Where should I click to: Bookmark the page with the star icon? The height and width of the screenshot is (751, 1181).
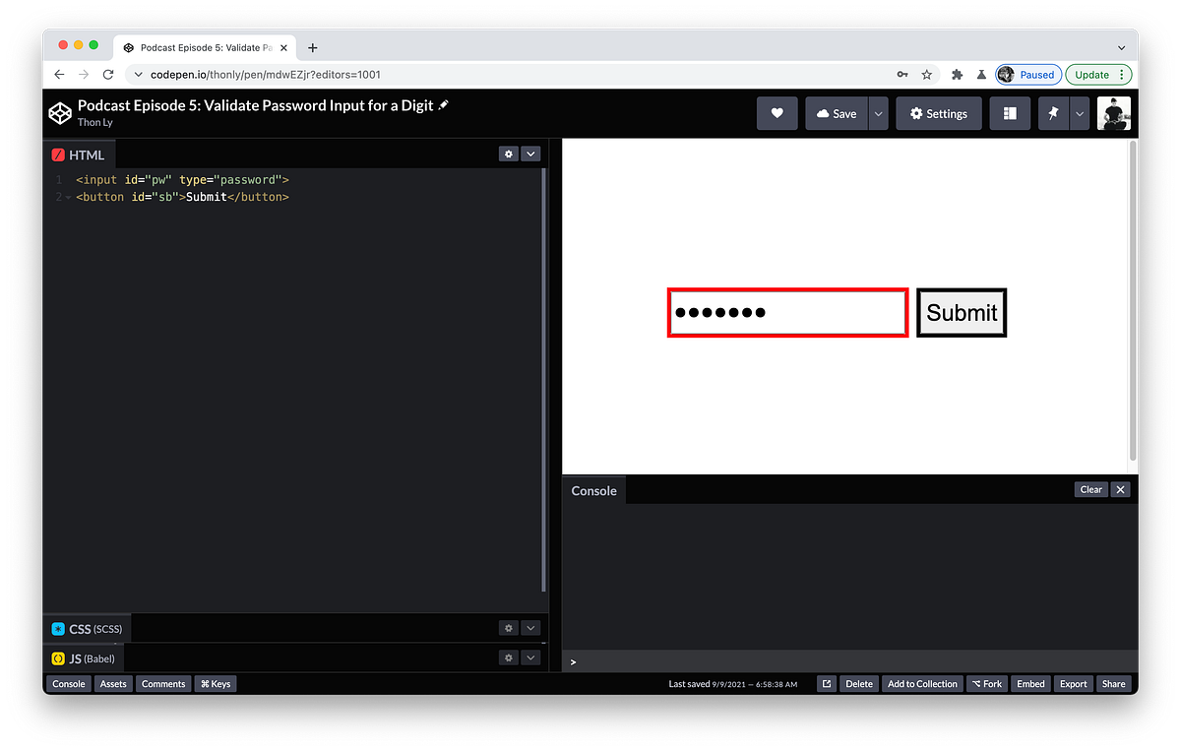(x=926, y=74)
